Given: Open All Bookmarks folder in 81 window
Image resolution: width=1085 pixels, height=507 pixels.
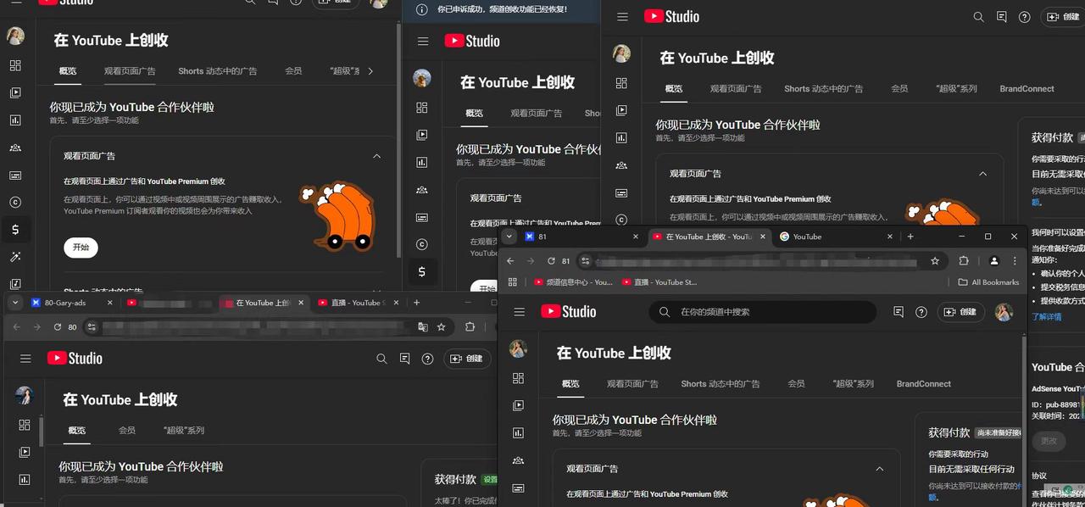Looking at the screenshot, I should (988, 282).
